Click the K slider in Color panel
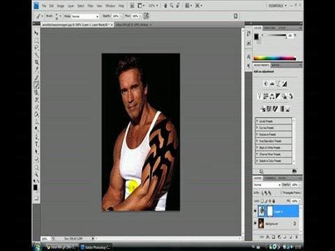 point(276,36)
